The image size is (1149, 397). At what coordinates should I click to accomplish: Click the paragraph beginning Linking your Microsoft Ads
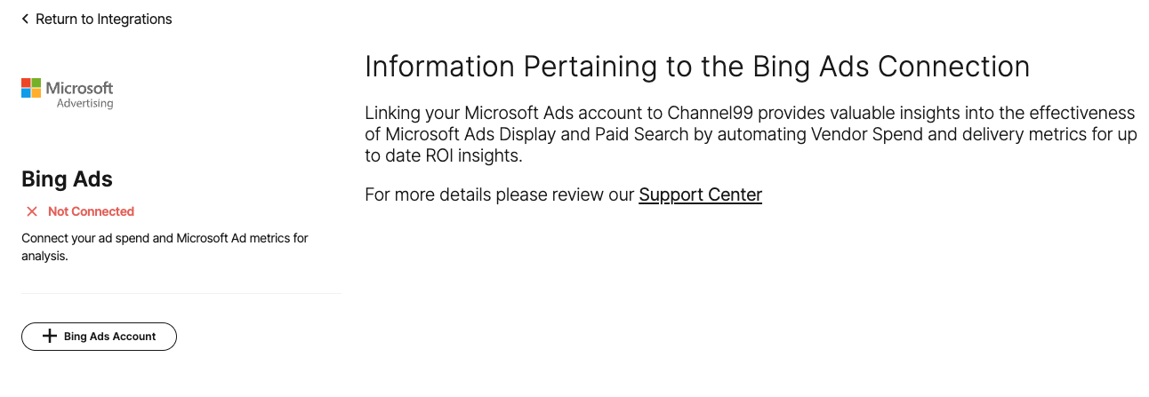(751, 134)
